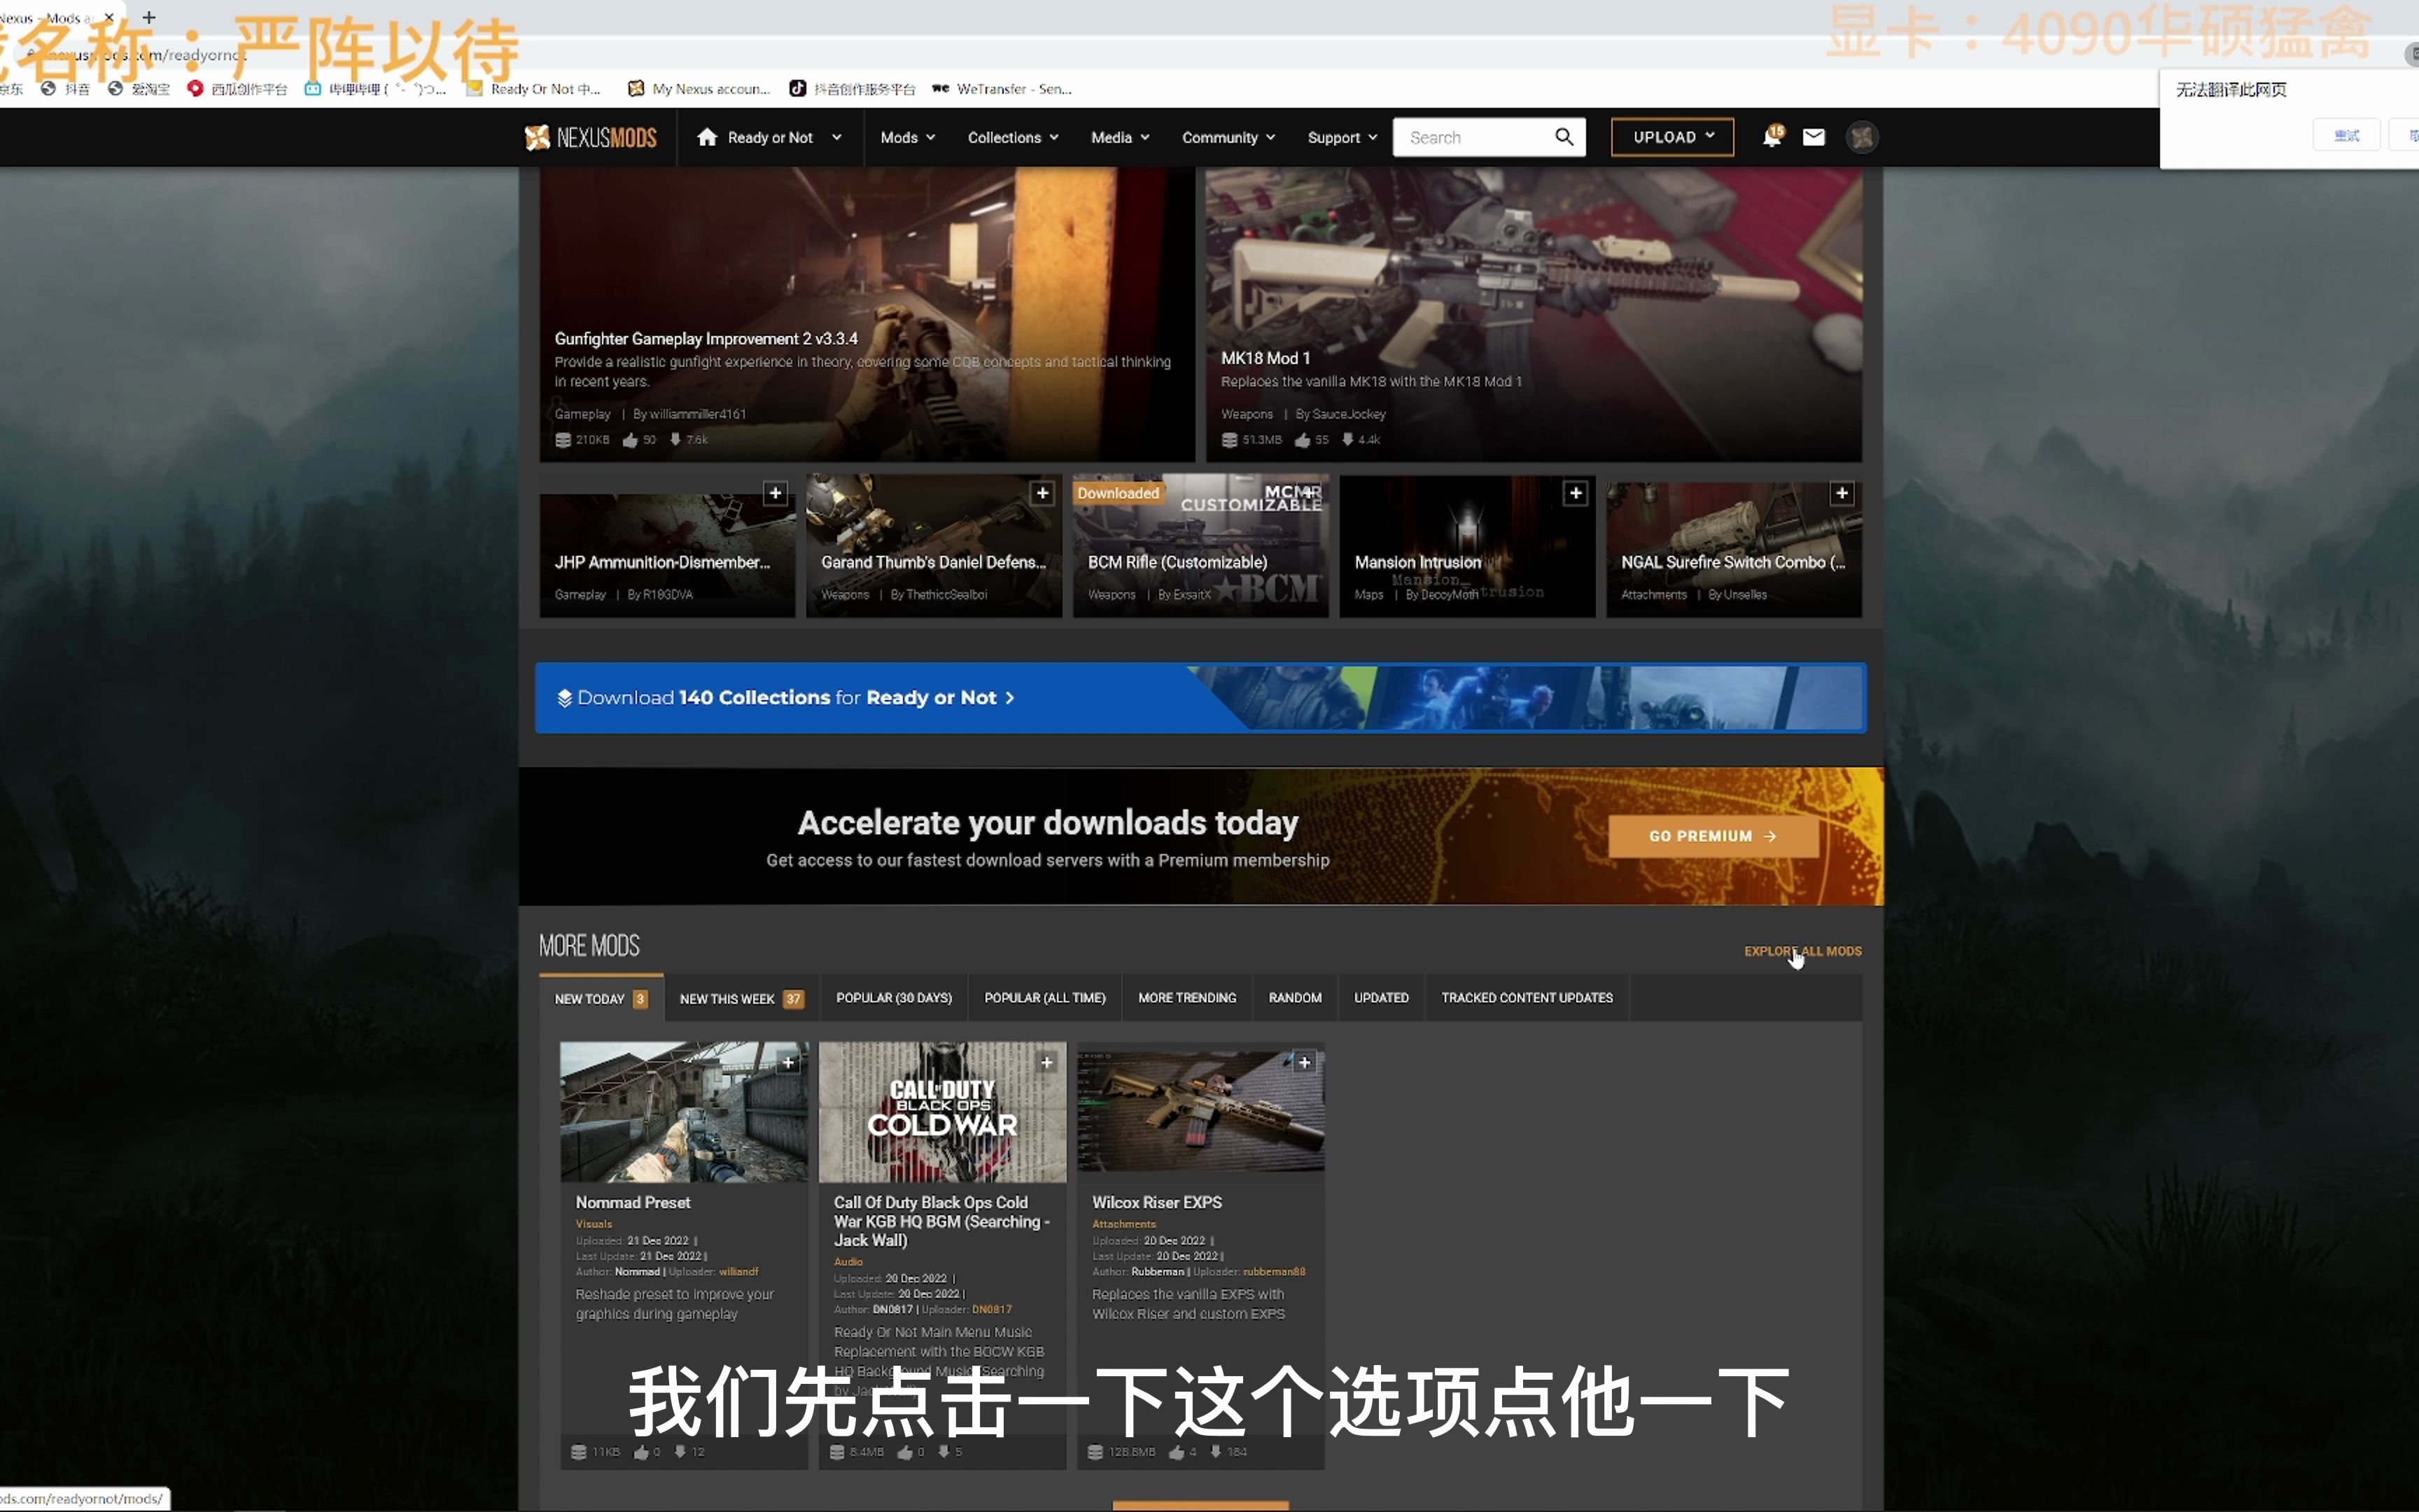
Task: Select the POPULAR (ALL TIME) tab
Action: [1044, 998]
